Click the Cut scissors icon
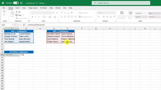Viewport: 161px width, 90px height. (16, 12)
